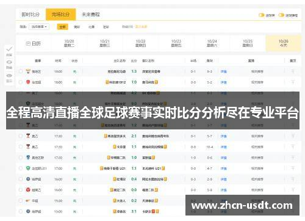Select the 10/22 date tab
Screen dimensions: 305x221
click(x=140, y=43)
